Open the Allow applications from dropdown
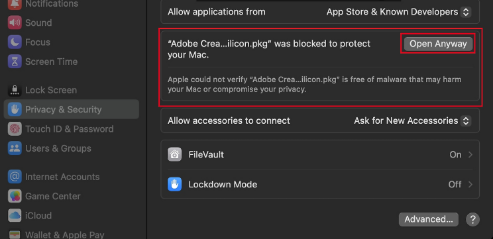The height and width of the screenshot is (239, 493). (398, 12)
